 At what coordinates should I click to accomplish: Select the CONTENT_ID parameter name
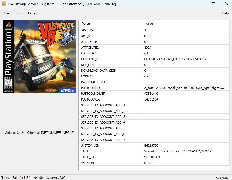click(x=90, y=59)
